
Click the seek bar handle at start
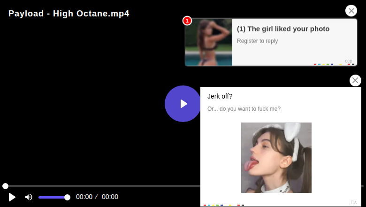pyautogui.click(x=5, y=186)
